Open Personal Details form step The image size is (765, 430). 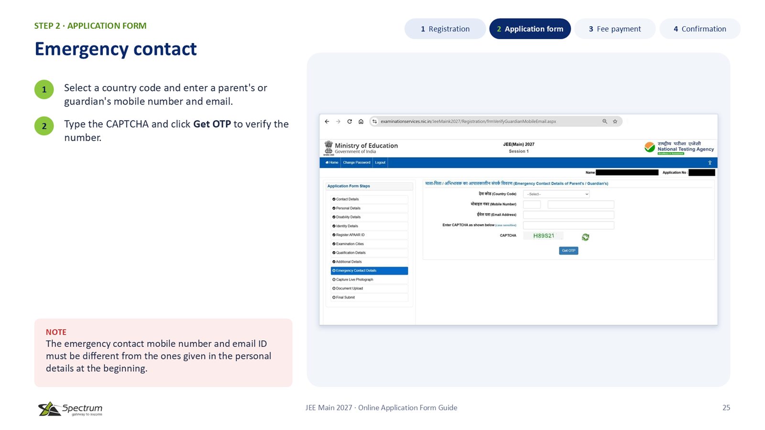[369, 208]
